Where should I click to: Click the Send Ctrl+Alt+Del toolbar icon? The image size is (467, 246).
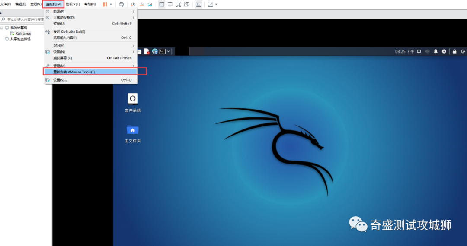[121, 4]
